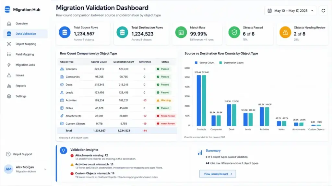Refresh the dashboard data

point(323,11)
